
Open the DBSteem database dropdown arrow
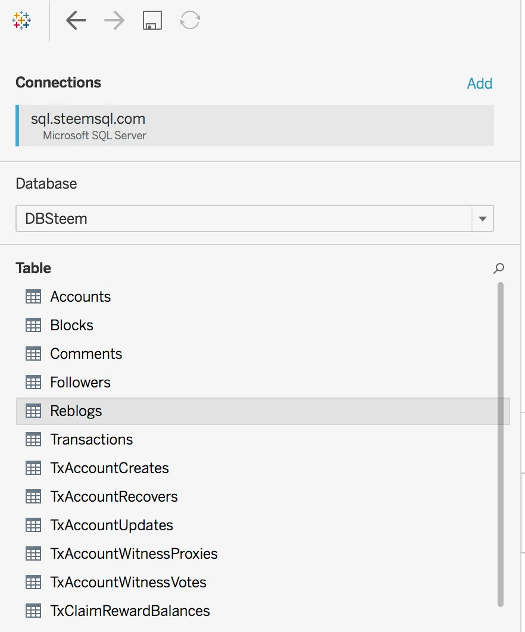click(483, 218)
